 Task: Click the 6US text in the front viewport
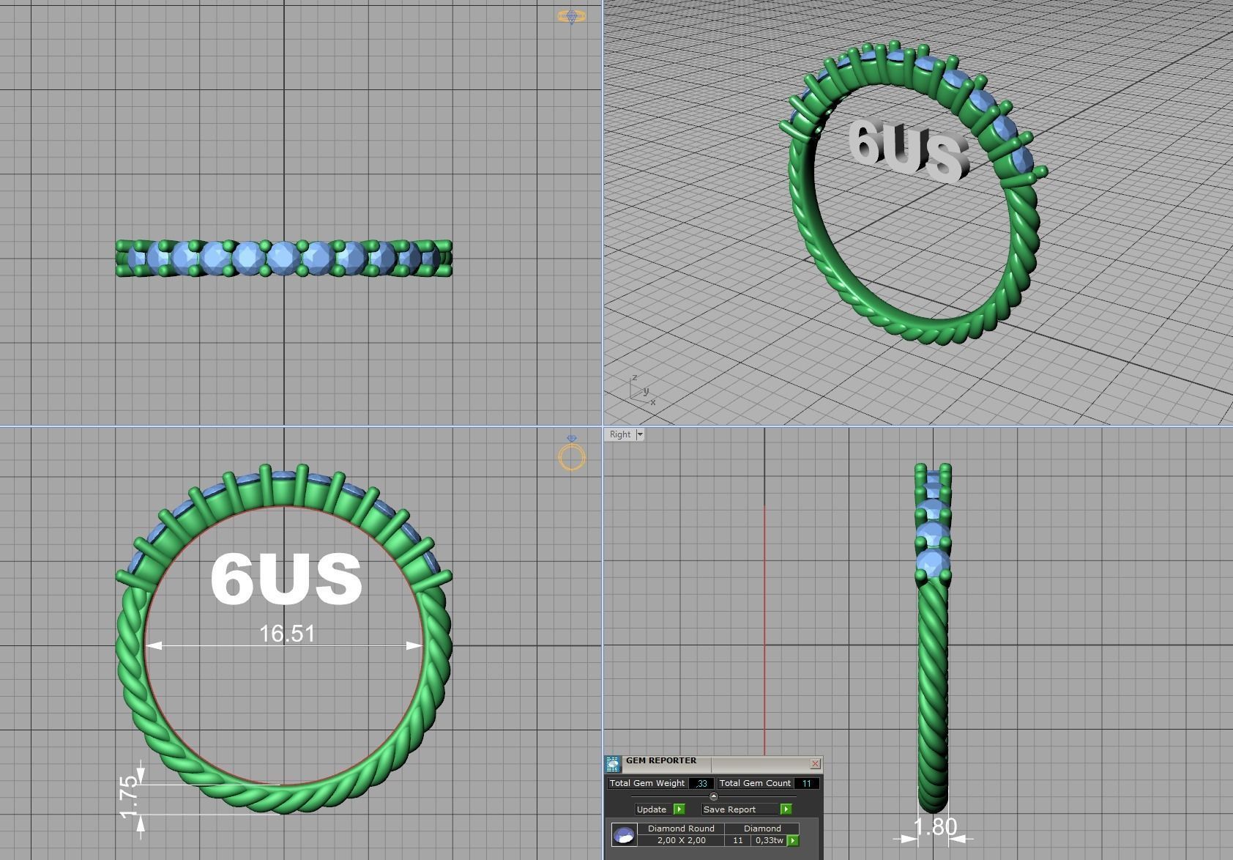coord(286,579)
